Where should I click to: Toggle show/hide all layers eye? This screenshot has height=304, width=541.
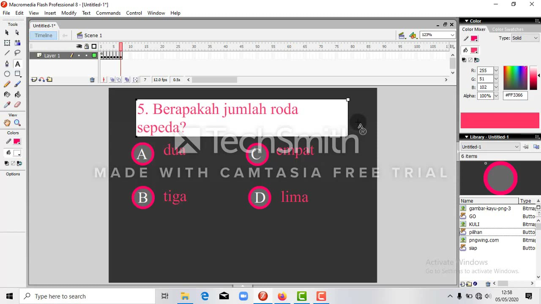point(79,46)
